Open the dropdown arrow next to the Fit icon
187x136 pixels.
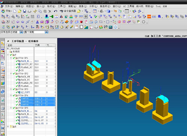click(x=98, y=12)
